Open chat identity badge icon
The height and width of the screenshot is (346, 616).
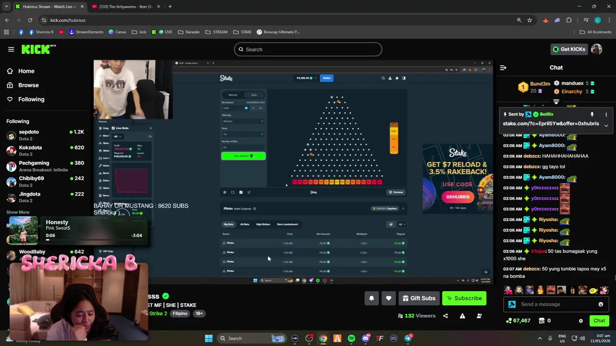512,304
